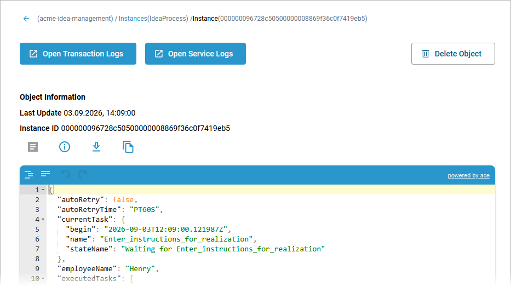Click the back arrow in the breadcrumb

pyautogui.click(x=26, y=19)
